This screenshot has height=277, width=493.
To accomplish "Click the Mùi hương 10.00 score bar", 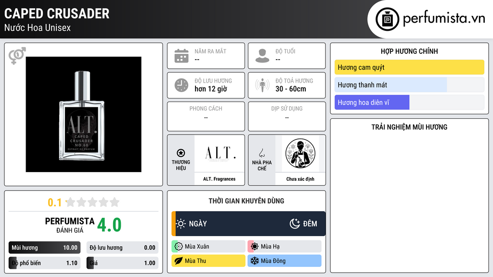I will click(x=45, y=248).
